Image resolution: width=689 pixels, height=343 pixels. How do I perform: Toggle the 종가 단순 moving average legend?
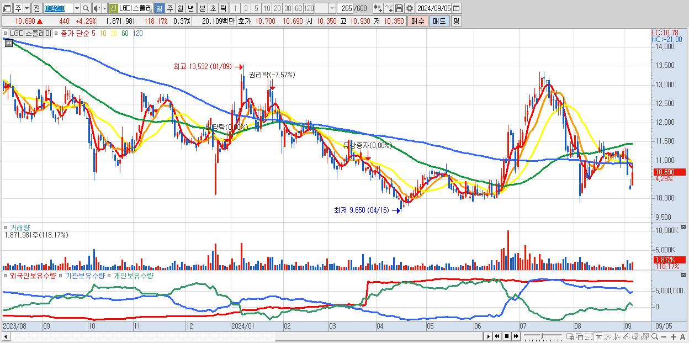(x=75, y=33)
